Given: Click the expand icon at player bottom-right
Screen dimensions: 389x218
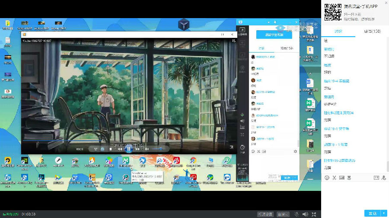Looking at the screenshot, I should point(232,147).
